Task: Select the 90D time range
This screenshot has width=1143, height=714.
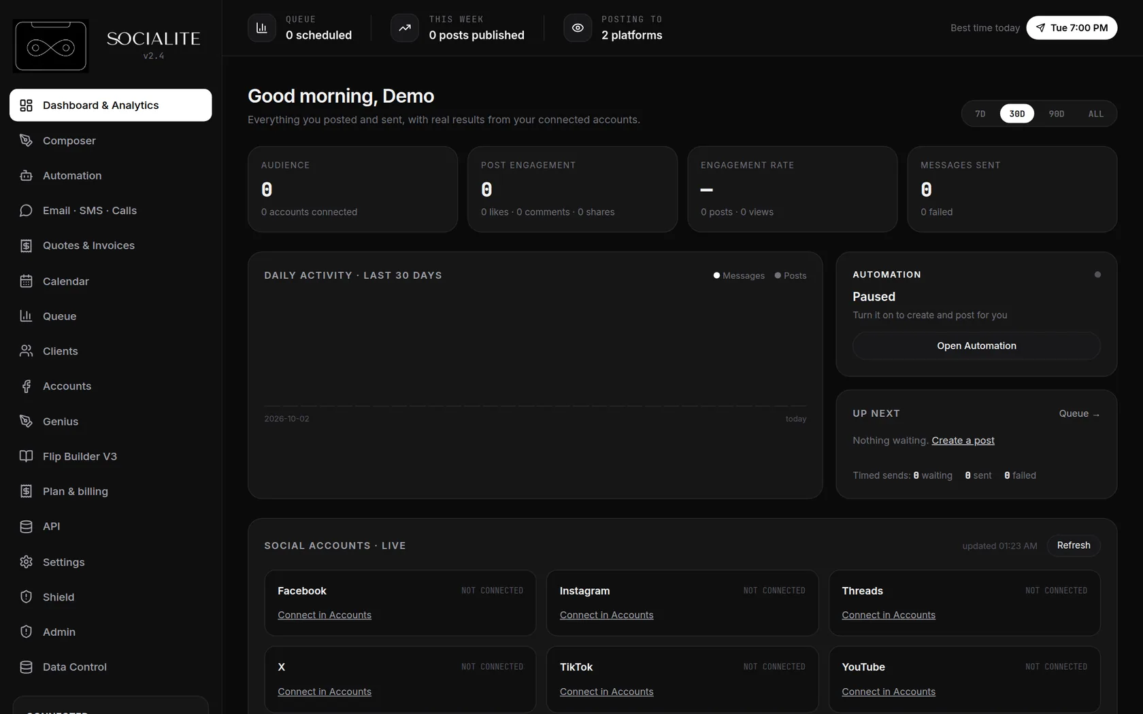Action: click(1057, 114)
